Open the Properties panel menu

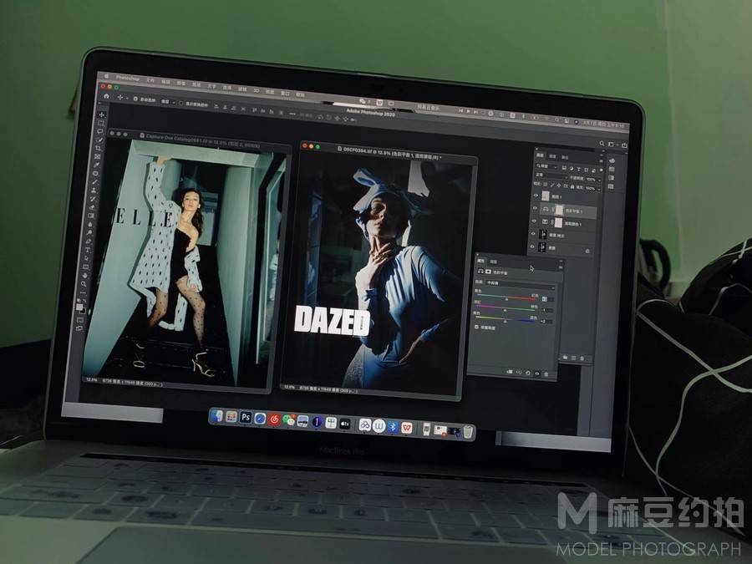[x=561, y=267]
